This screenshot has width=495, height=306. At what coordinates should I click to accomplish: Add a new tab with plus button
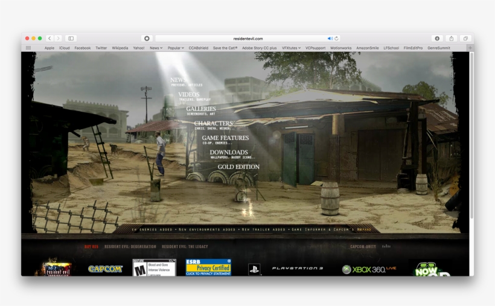coord(470,48)
